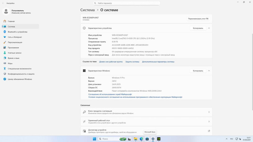Open Дополнительные параметры системы link
253x142 pixels.
pyautogui.click(x=158, y=62)
